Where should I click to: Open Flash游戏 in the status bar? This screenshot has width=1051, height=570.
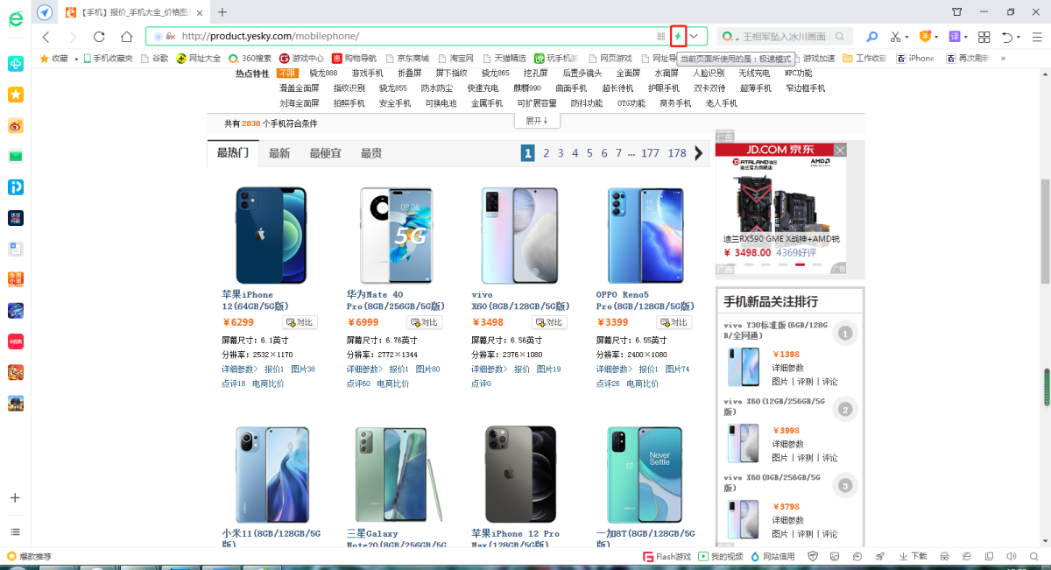point(667,556)
